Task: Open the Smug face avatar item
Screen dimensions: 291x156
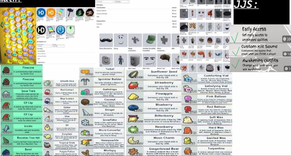Action: [x=121, y=40]
